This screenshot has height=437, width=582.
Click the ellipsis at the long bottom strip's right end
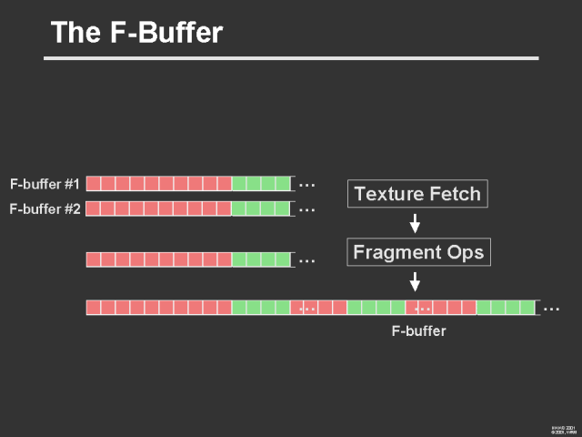pyautogui.click(x=551, y=308)
